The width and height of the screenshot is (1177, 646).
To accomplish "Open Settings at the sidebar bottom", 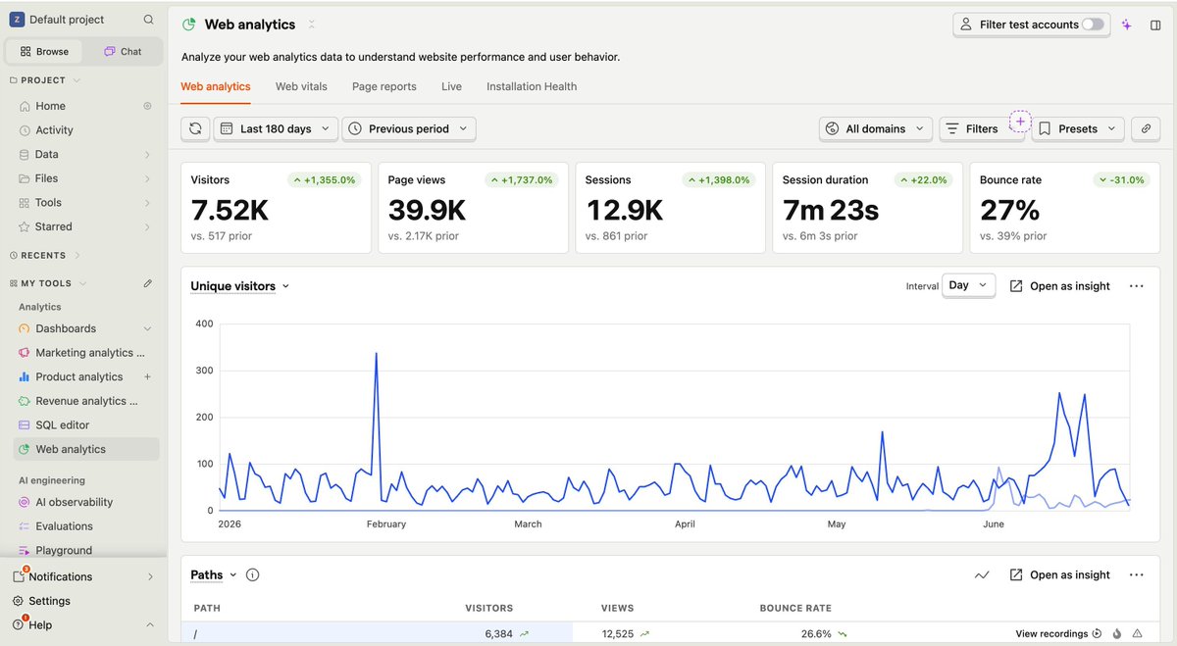I will pos(83,601).
